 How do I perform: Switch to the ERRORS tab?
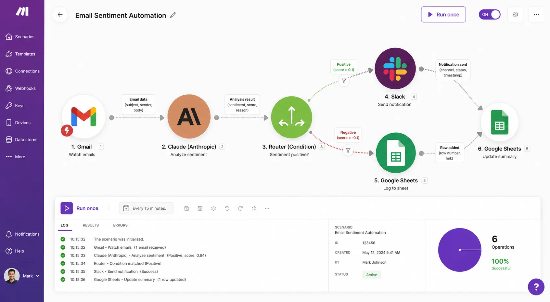tap(120, 225)
